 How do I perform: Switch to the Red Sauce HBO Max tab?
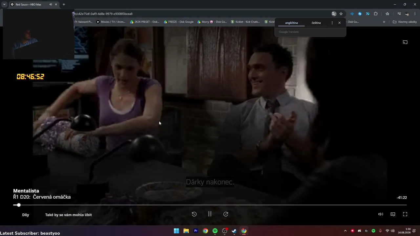pyautogui.click(x=34, y=5)
